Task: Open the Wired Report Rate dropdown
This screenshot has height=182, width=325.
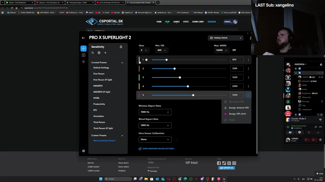Action: click(x=155, y=125)
